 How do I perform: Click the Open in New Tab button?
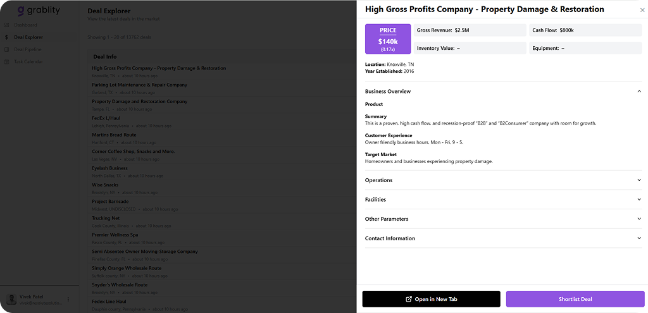click(431, 299)
